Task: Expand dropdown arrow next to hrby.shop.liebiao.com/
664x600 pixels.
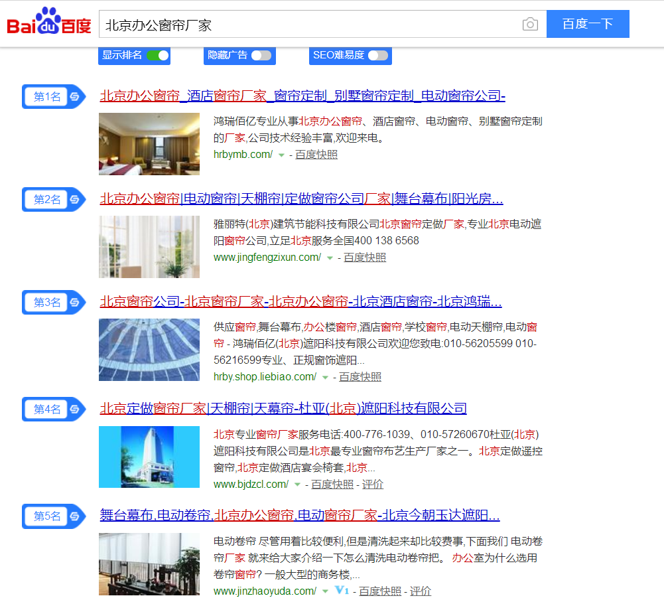Action: (325, 378)
